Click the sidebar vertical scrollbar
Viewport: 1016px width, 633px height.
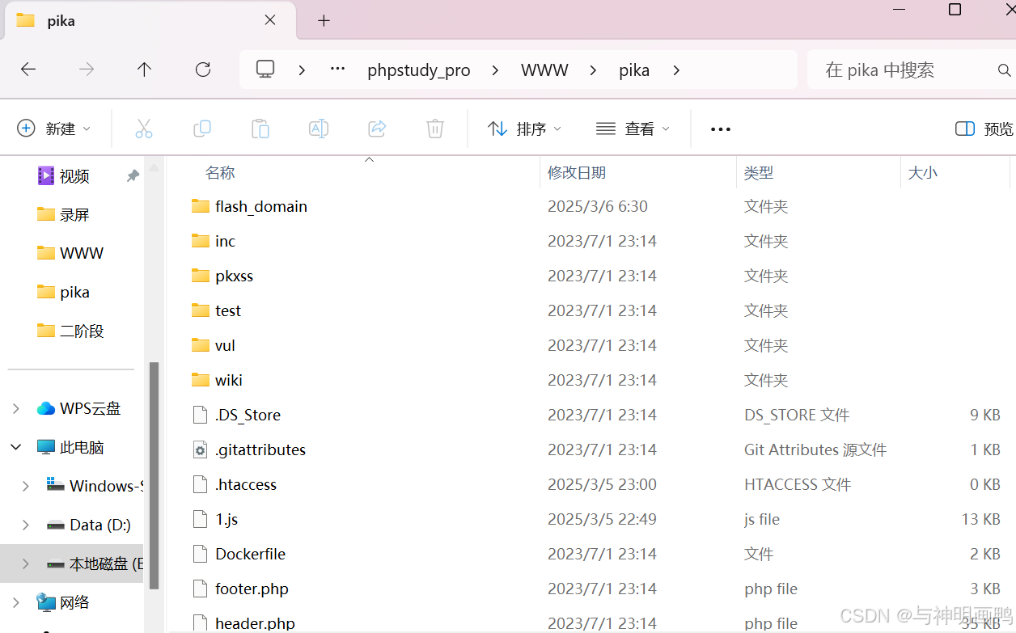click(154, 476)
